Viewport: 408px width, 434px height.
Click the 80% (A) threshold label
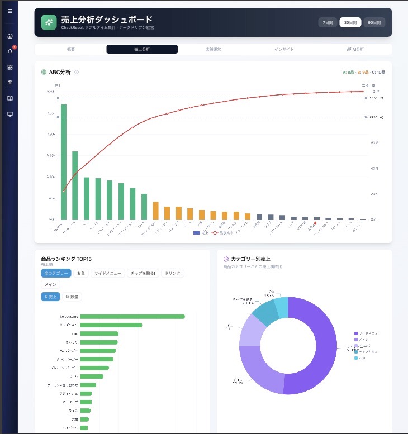(x=376, y=117)
